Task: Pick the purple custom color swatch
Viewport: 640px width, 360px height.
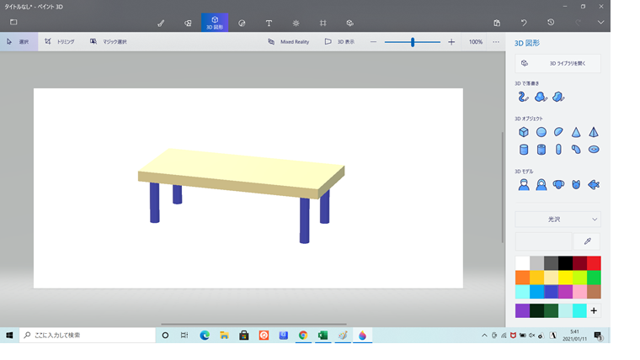Action: pos(522,310)
